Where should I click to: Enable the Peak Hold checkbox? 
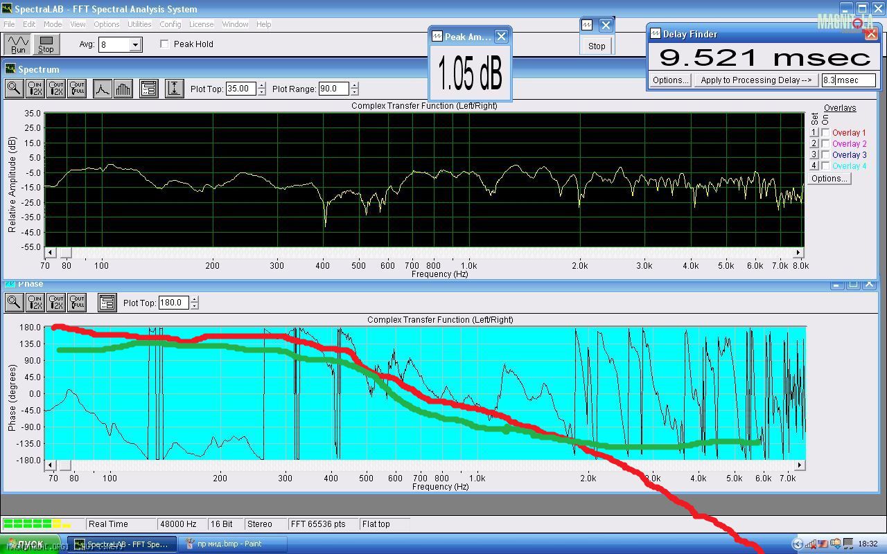point(164,44)
